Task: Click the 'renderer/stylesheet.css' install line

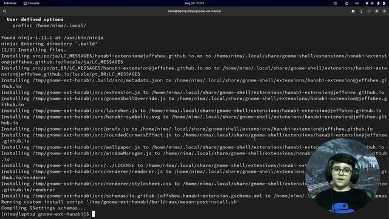Action: [194, 187]
